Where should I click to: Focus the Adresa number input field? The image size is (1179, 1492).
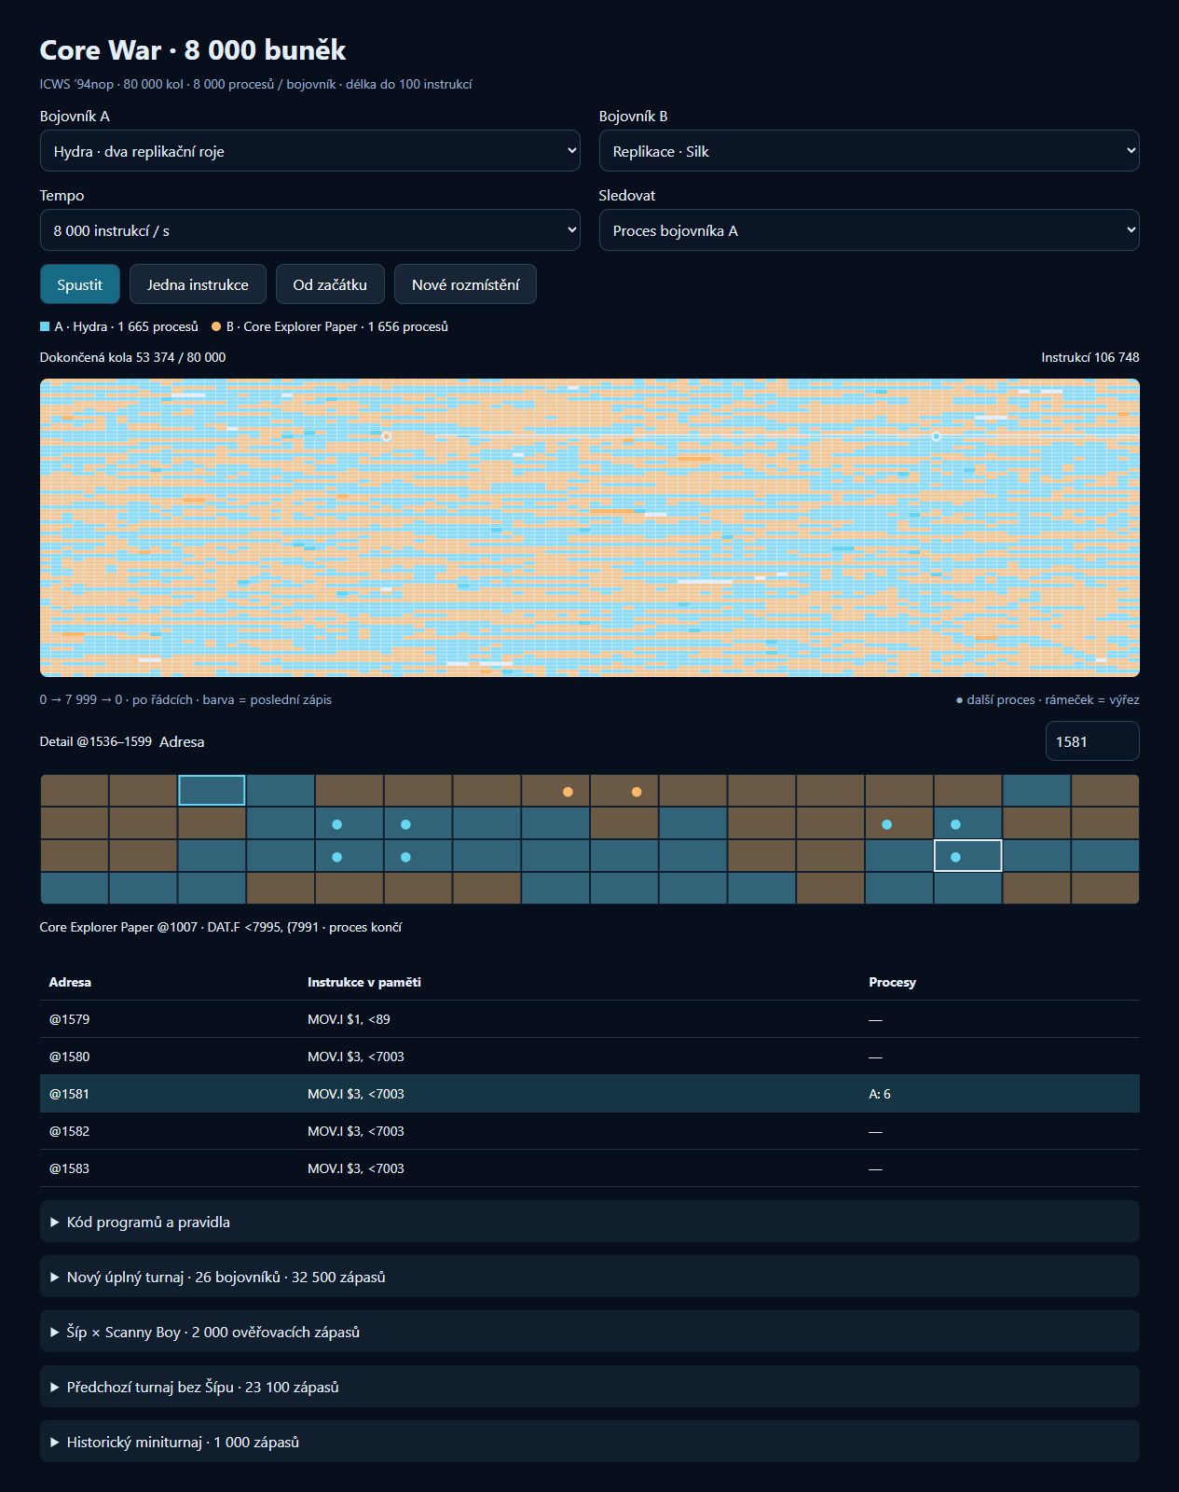click(1092, 741)
